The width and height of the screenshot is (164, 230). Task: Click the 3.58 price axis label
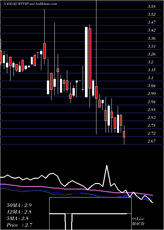pyautogui.click(x=151, y=7)
